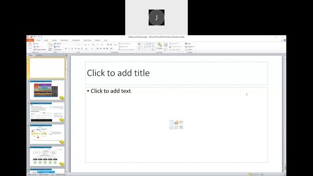The image size is (313, 176).
Task: Open the Shape Fill dropdown
Action: (175, 44)
